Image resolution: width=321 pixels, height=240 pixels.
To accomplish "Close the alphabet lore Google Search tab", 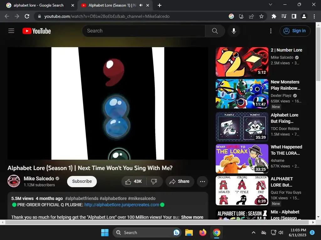I will (73, 6).
